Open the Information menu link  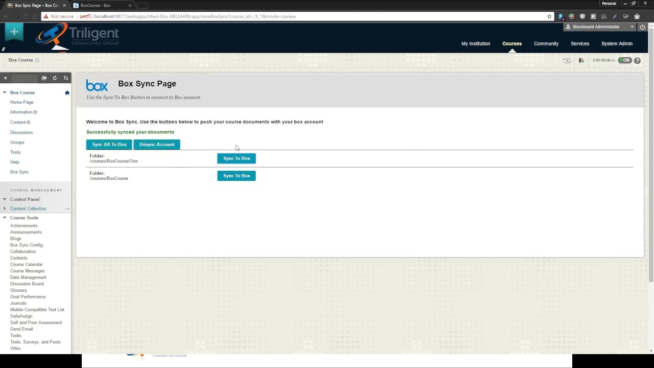(x=21, y=112)
